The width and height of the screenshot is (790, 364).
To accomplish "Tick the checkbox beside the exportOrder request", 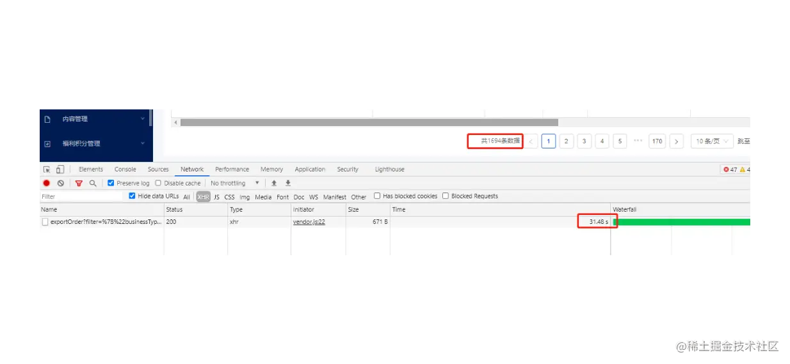I will (45, 222).
